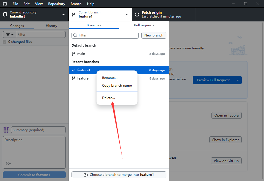Click the GitHub logo icon in title bar

pyautogui.click(x=5, y=4)
